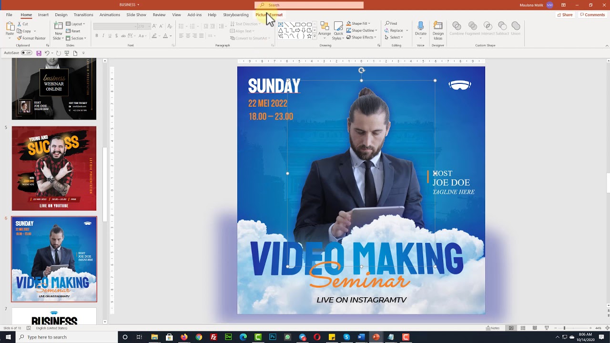Expand the Shape Outline dropdown

tap(362, 30)
